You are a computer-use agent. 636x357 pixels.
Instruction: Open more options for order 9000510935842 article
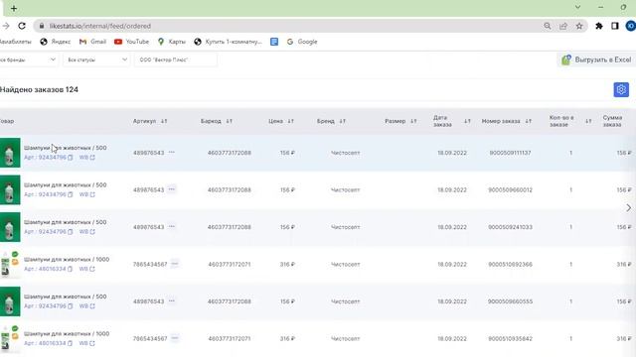(x=175, y=338)
